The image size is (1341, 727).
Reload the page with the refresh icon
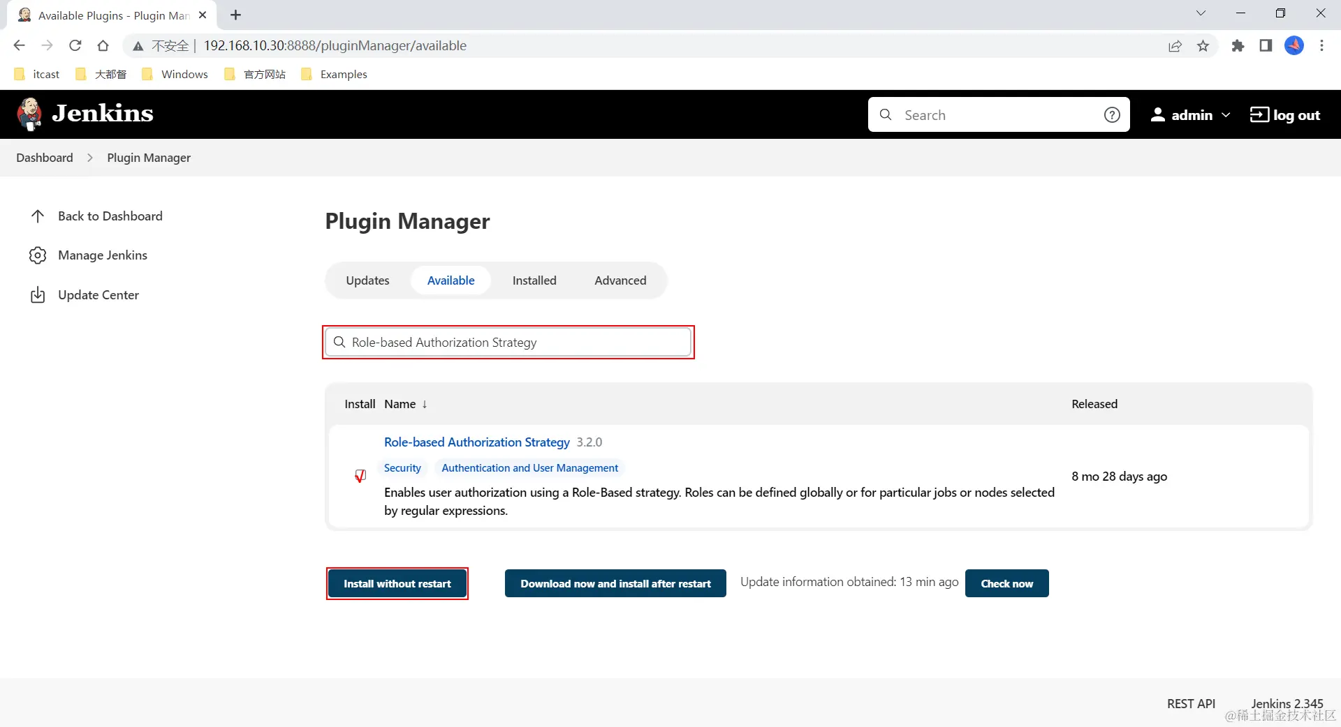tap(75, 45)
